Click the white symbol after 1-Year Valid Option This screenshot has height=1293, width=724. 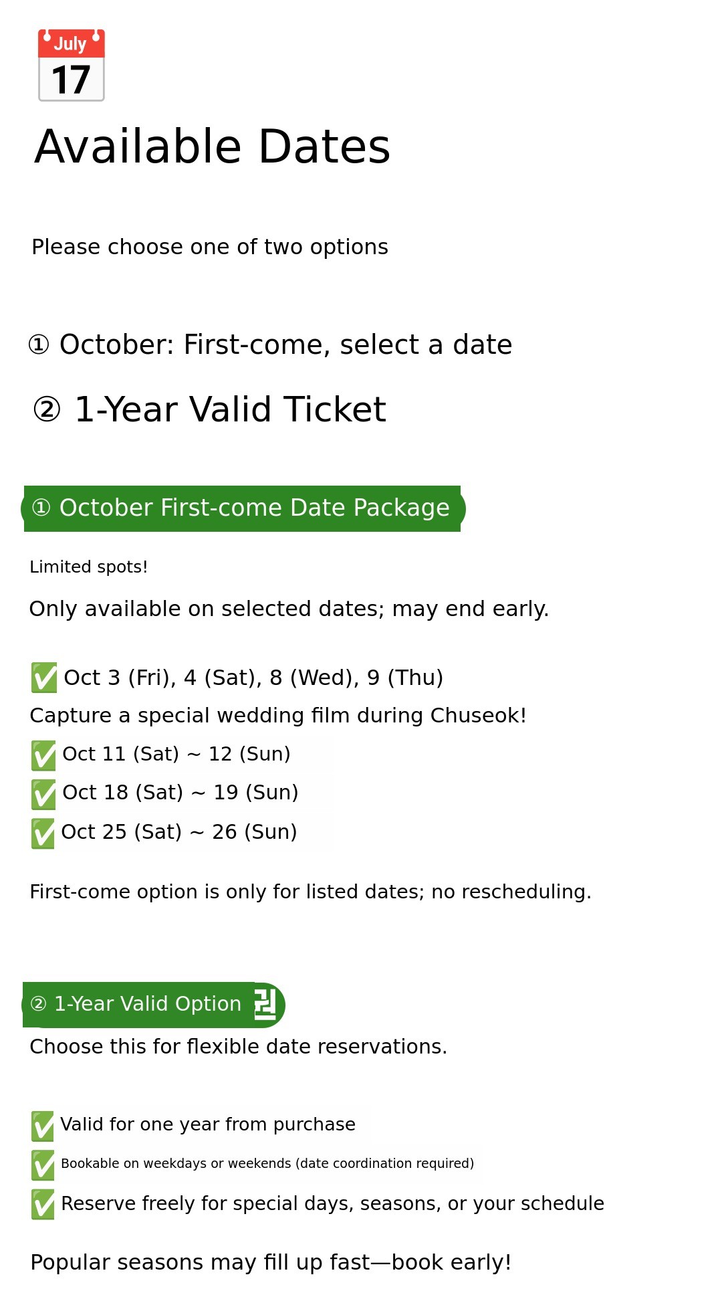click(265, 1004)
